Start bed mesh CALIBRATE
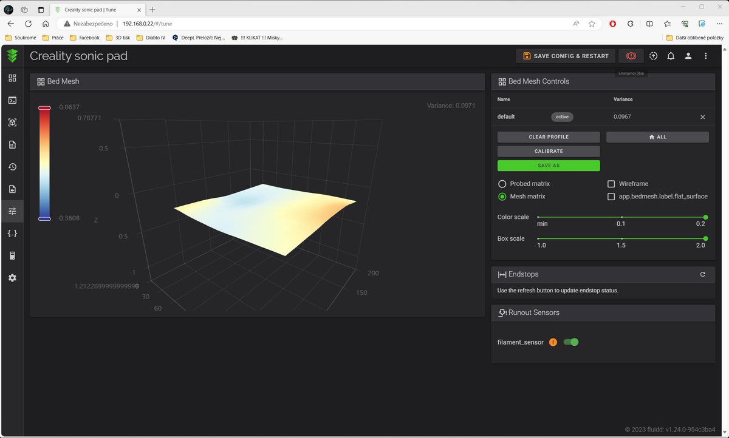The image size is (729, 438). coord(549,151)
